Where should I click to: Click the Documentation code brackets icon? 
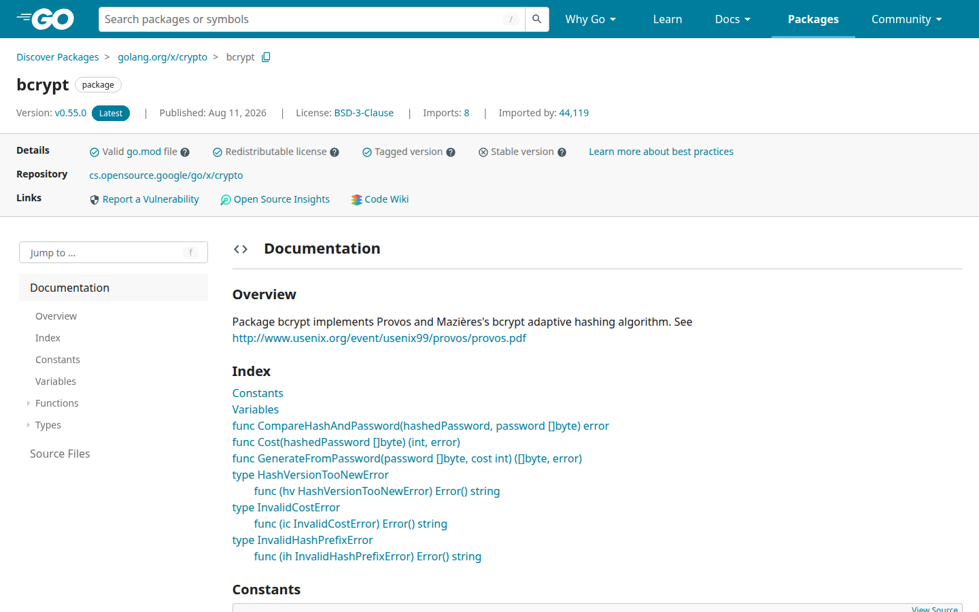(x=241, y=249)
